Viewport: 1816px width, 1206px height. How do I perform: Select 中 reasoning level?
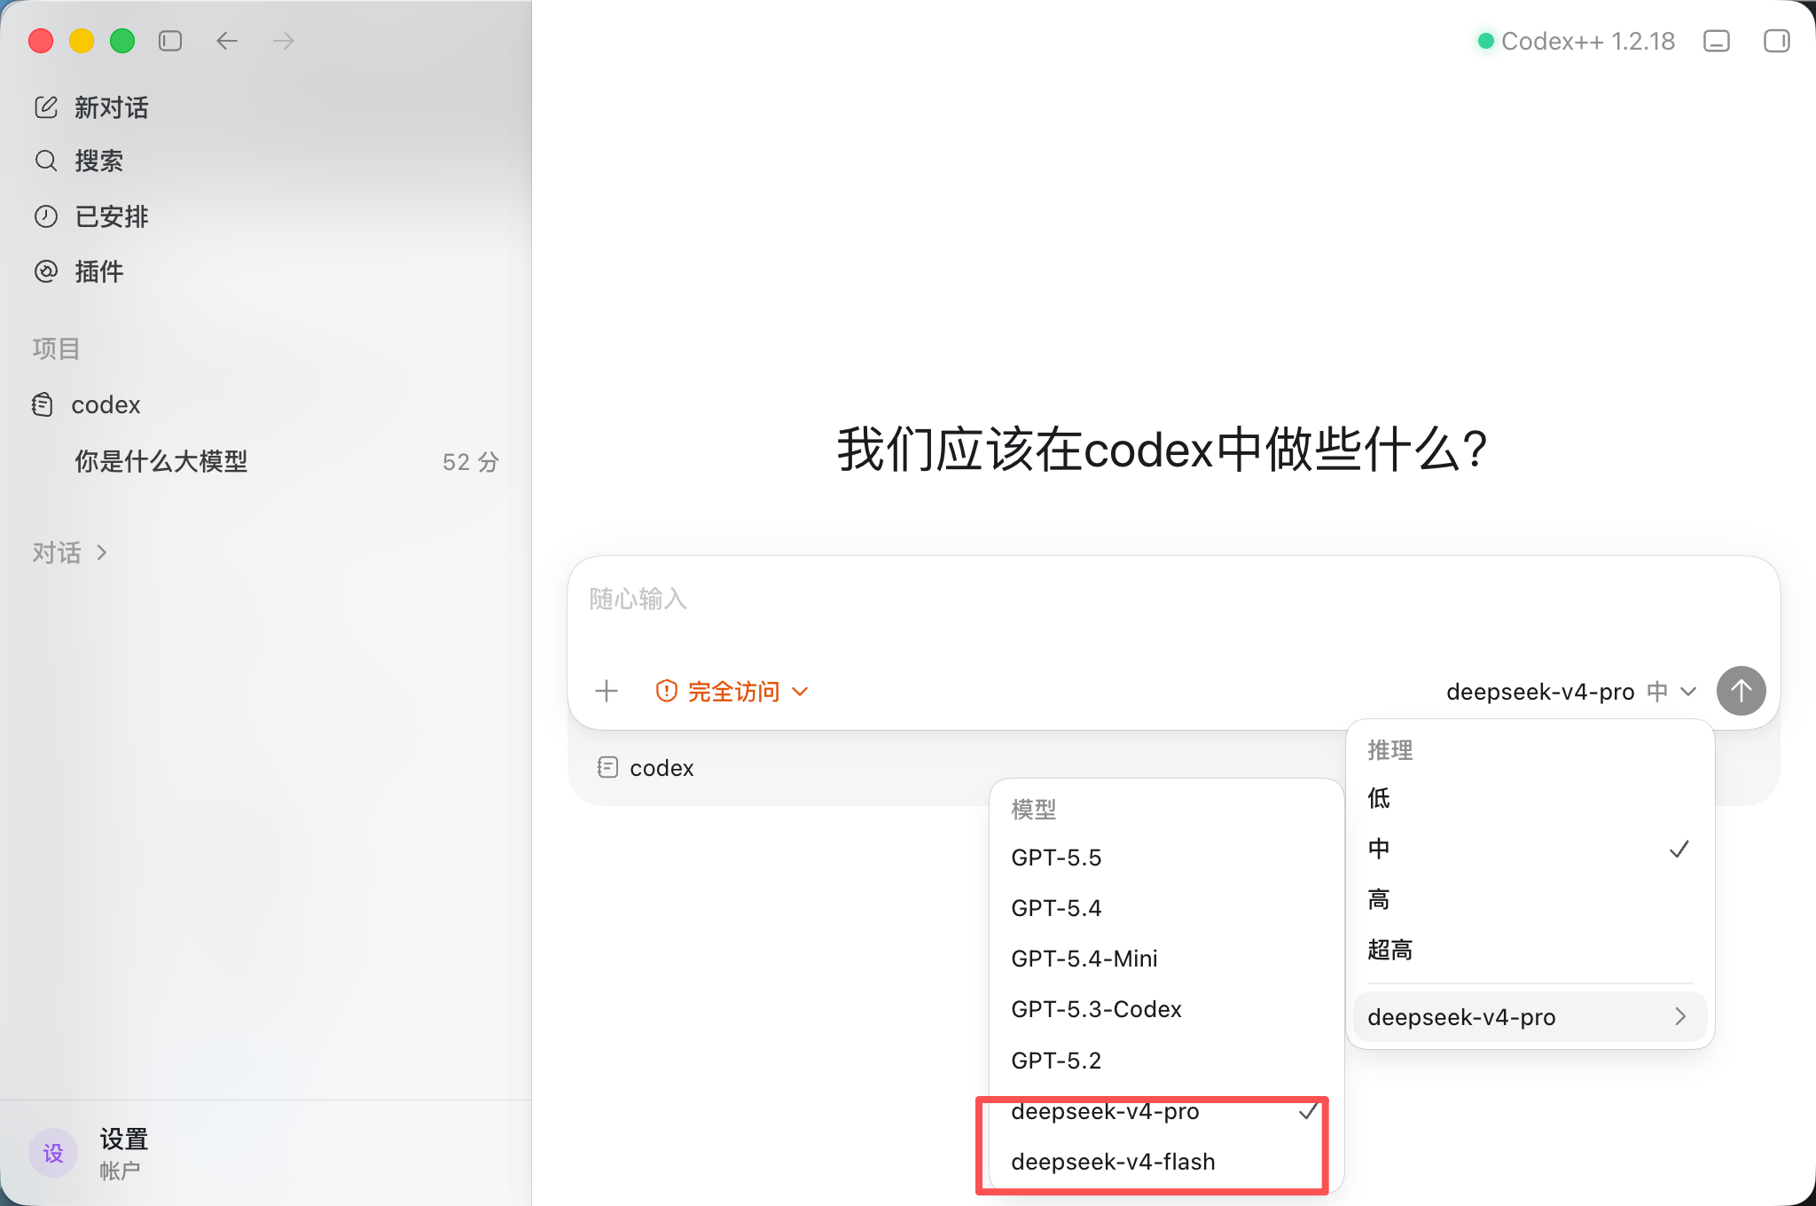coord(1530,849)
